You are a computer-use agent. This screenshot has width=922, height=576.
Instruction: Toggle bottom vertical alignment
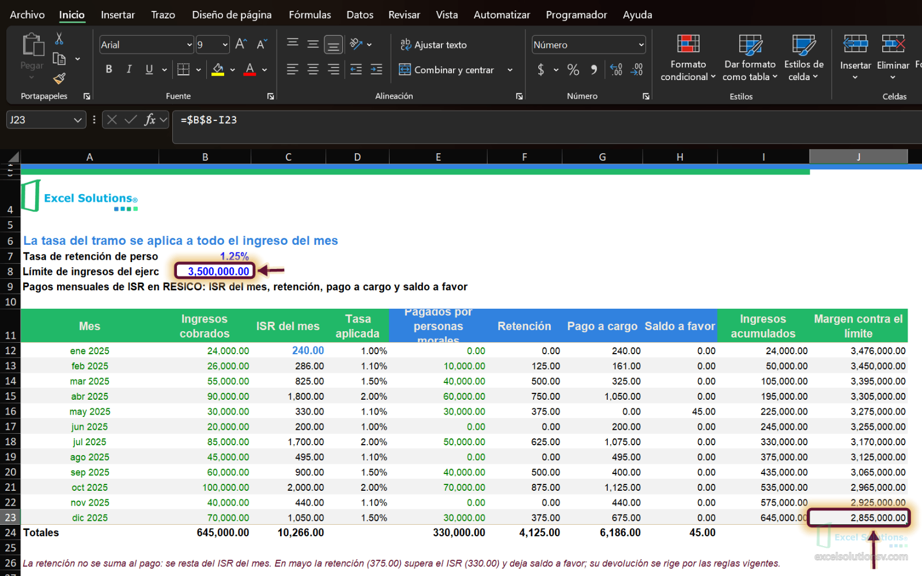(x=333, y=44)
